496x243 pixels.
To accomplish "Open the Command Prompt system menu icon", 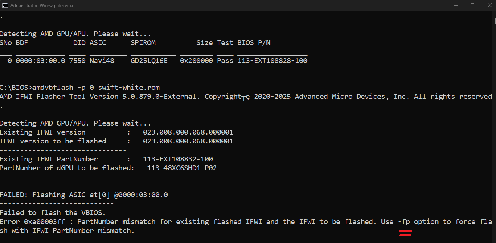I will [x=5, y=6].
